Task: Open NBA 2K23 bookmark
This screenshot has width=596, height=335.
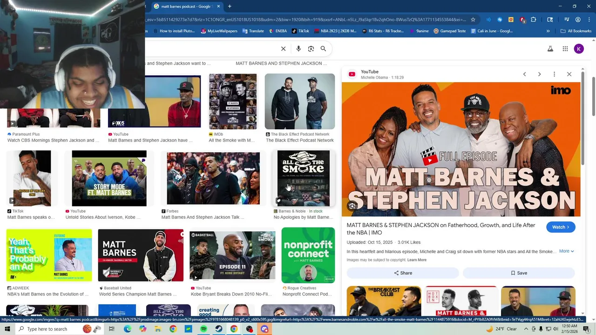Action: [x=335, y=31]
